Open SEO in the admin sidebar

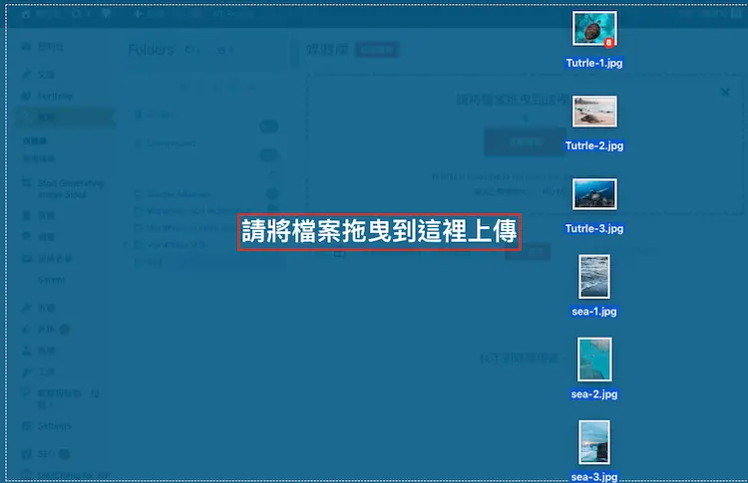pos(46,454)
